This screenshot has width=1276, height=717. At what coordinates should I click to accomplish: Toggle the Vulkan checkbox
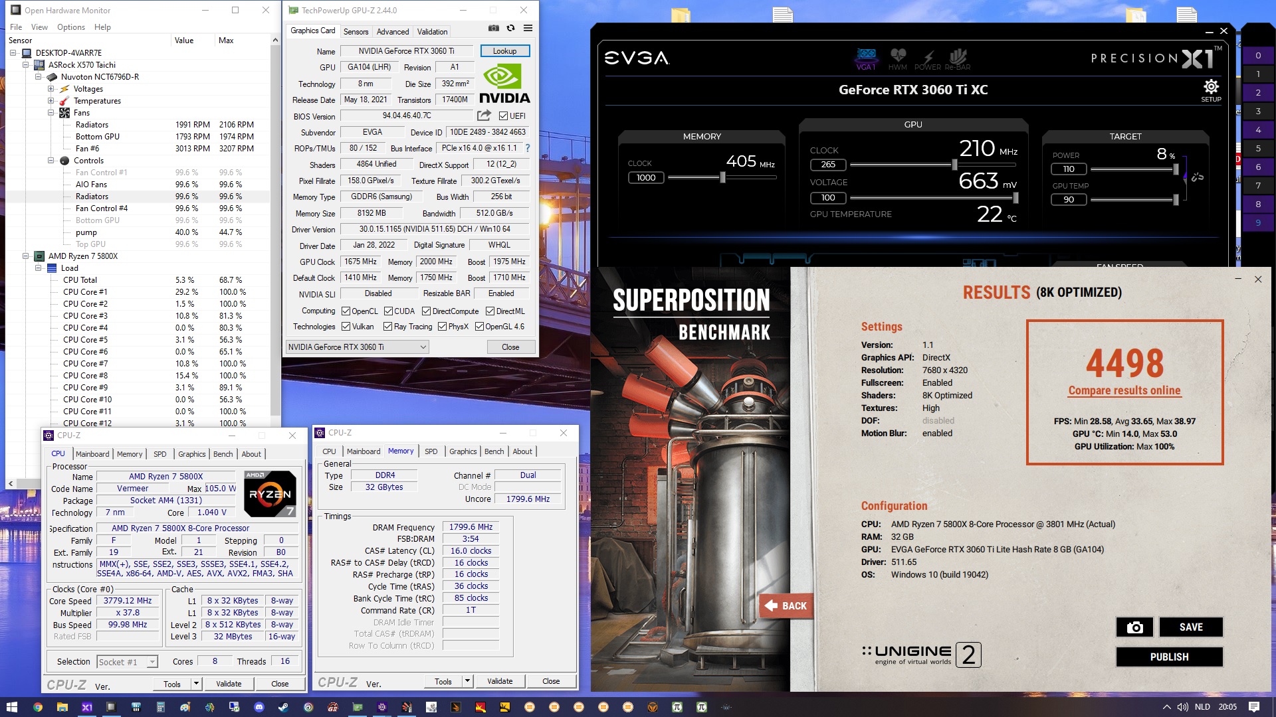346,327
